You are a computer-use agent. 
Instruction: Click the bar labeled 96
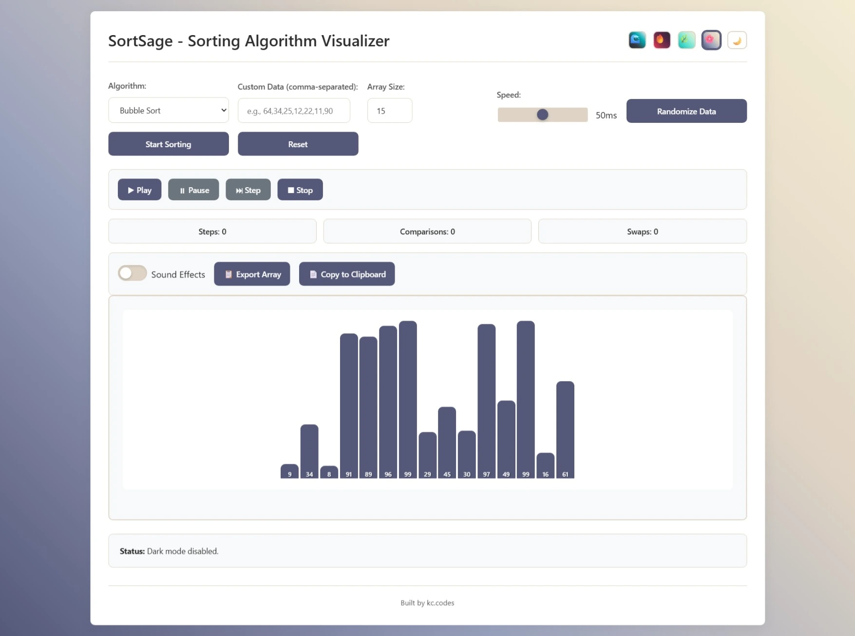388,402
